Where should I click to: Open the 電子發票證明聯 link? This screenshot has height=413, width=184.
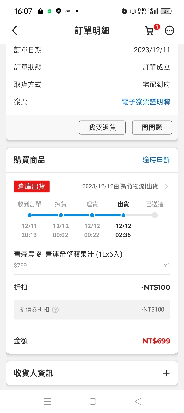click(x=146, y=102)
